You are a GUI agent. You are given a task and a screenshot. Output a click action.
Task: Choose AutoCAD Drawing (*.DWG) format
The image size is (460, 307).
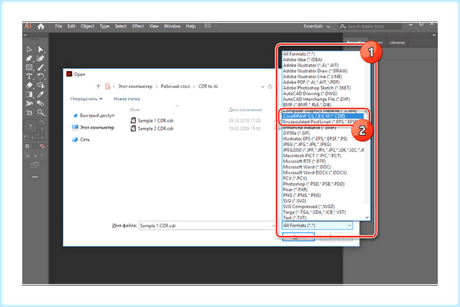pyautogui.click(x=310, y=93)
